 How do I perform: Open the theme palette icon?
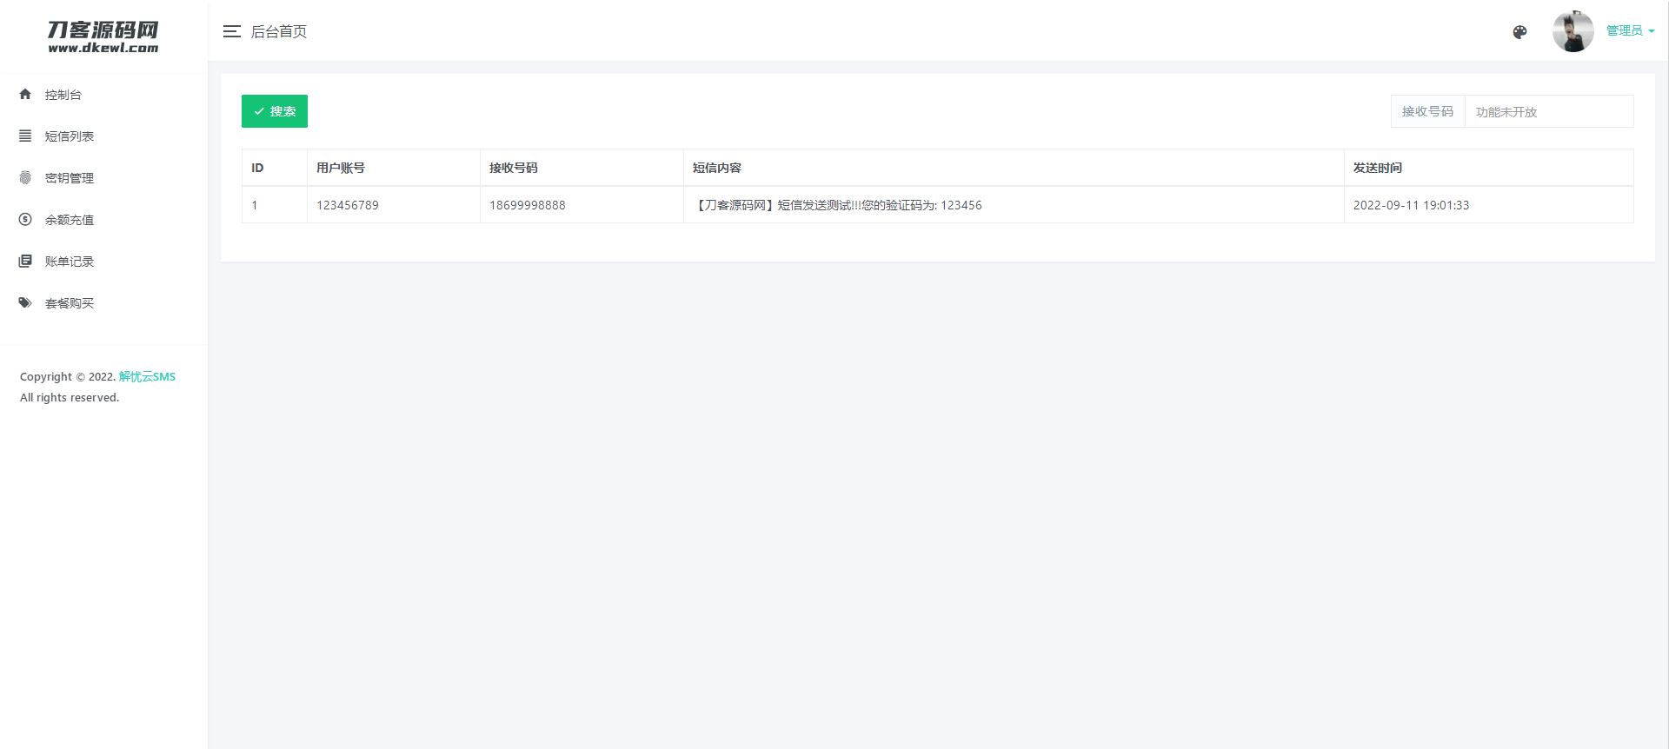click(x=1519, y=32)
